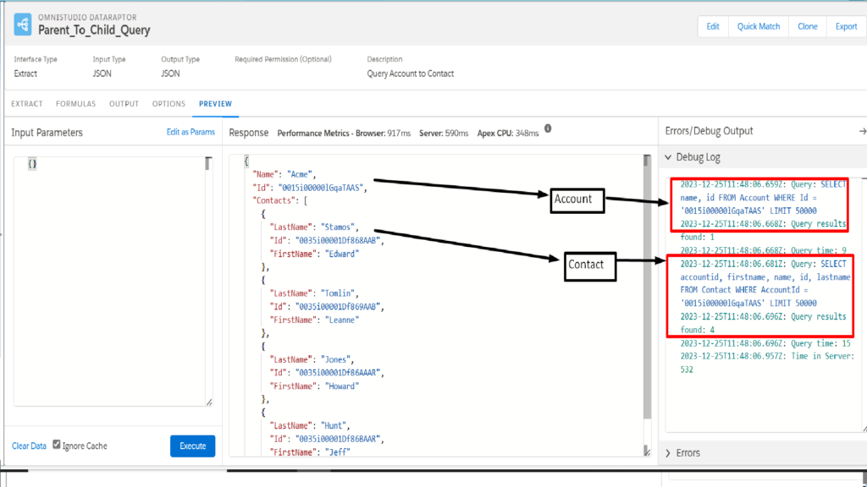Viewport: 867px width, 487px height.
Task: Click the Input Parameters editor resize handle
Action: [x=209, y=402]
